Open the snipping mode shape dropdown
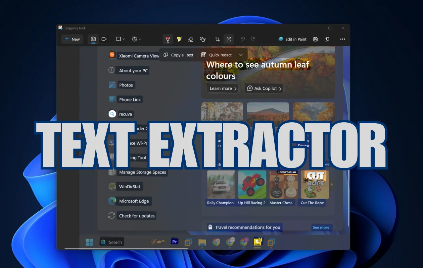 [x=121, y=39]
